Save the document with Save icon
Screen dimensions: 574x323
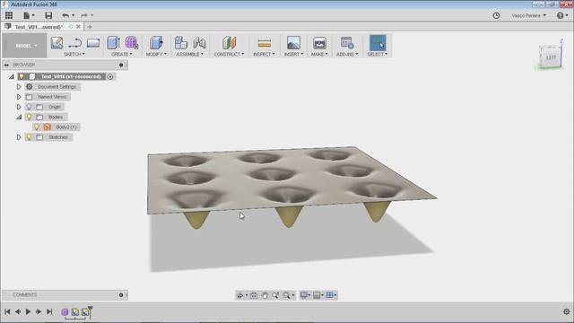pos(48,15)
